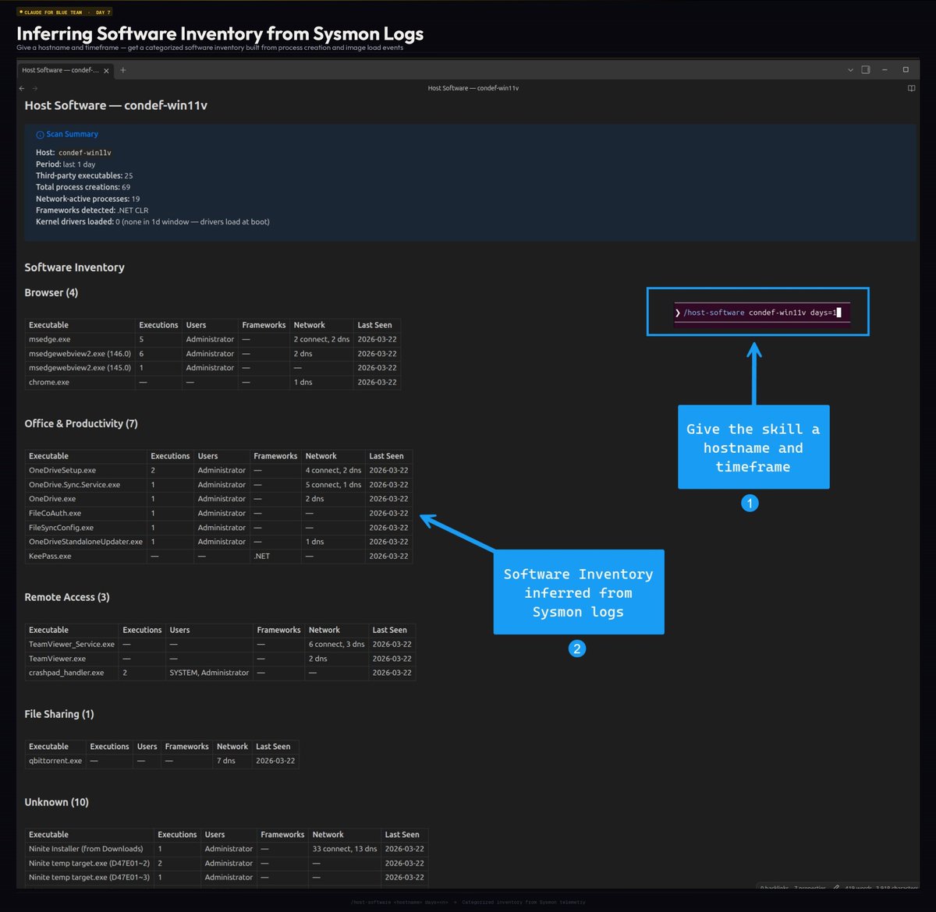Click the centered Host Software breadcrumb title

coord(473,88)
